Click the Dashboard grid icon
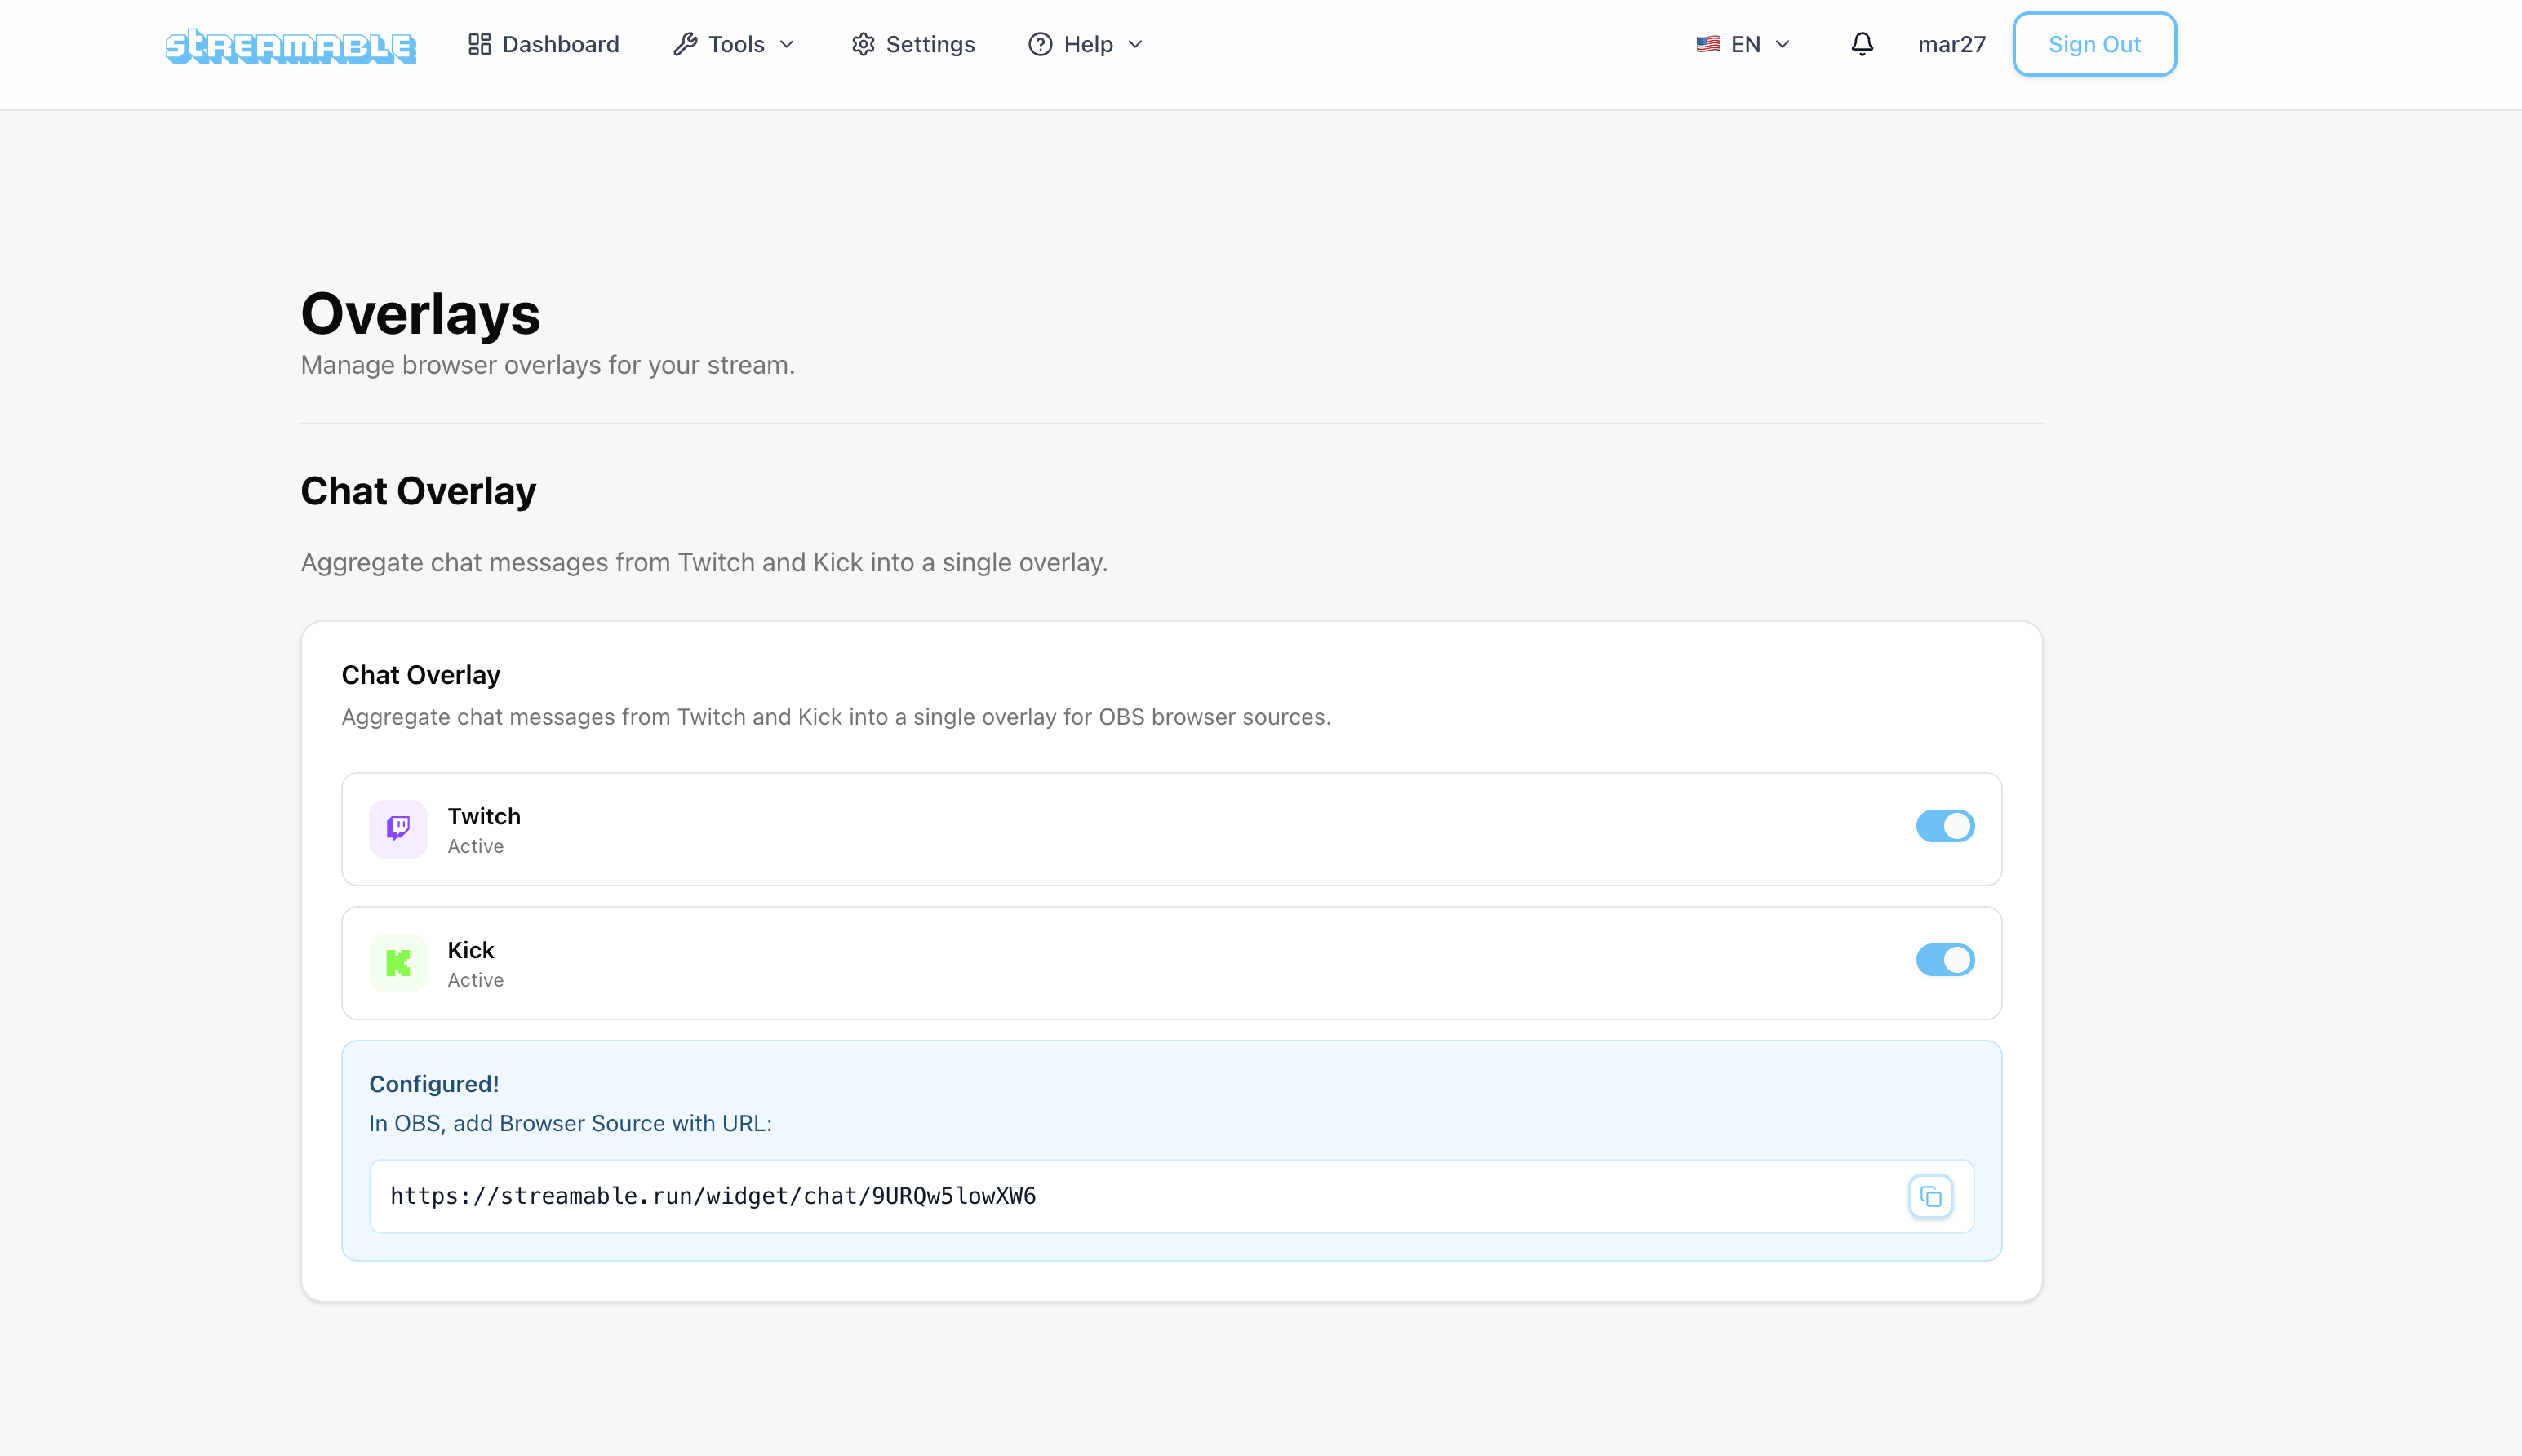This screenshot has width=2522, height=1456. pyautogui.click(x=479, y=44)
